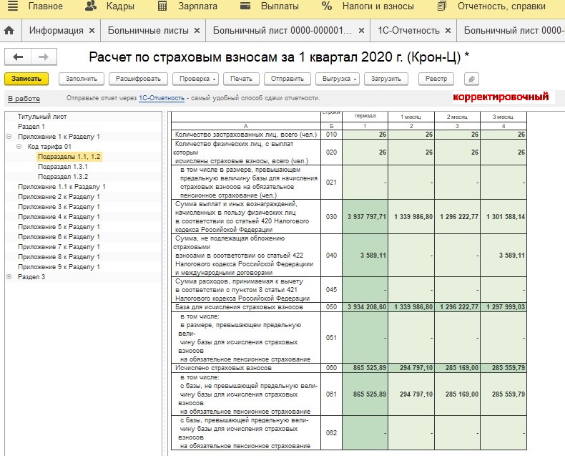Click the Записать button

(x=26, y=79)
